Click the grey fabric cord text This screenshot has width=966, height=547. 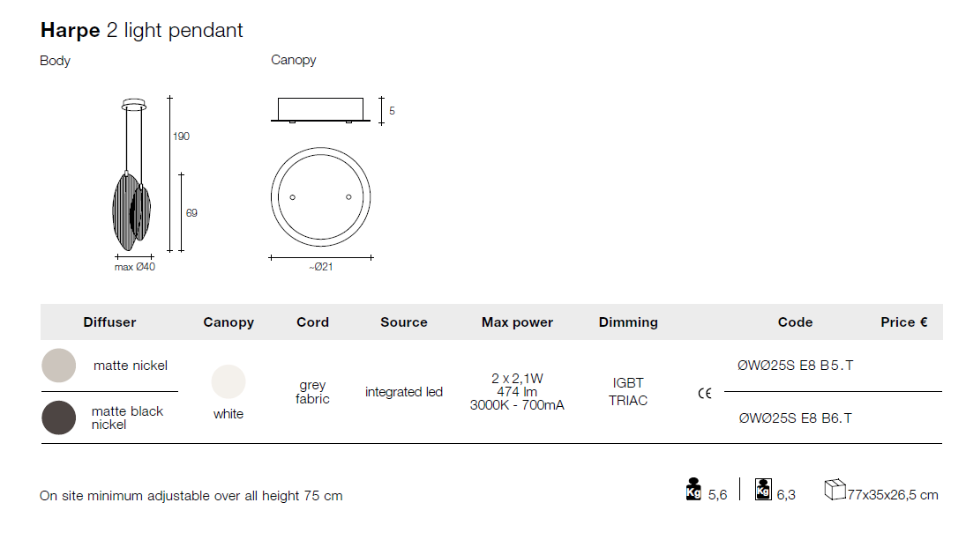click(312, 392)
